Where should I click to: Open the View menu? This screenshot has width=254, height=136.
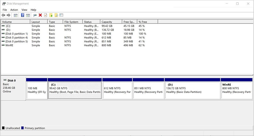(x=24, y=10)
